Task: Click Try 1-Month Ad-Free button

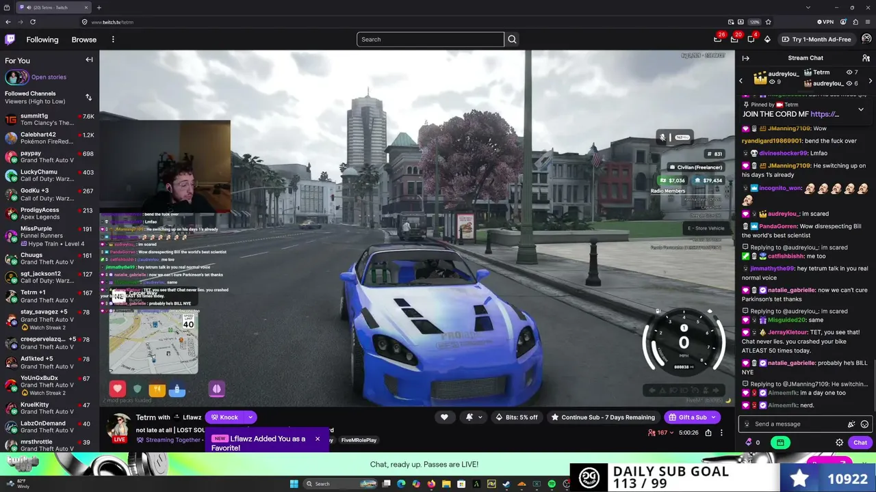Action: pyautogui.click(x=816, y=40)
